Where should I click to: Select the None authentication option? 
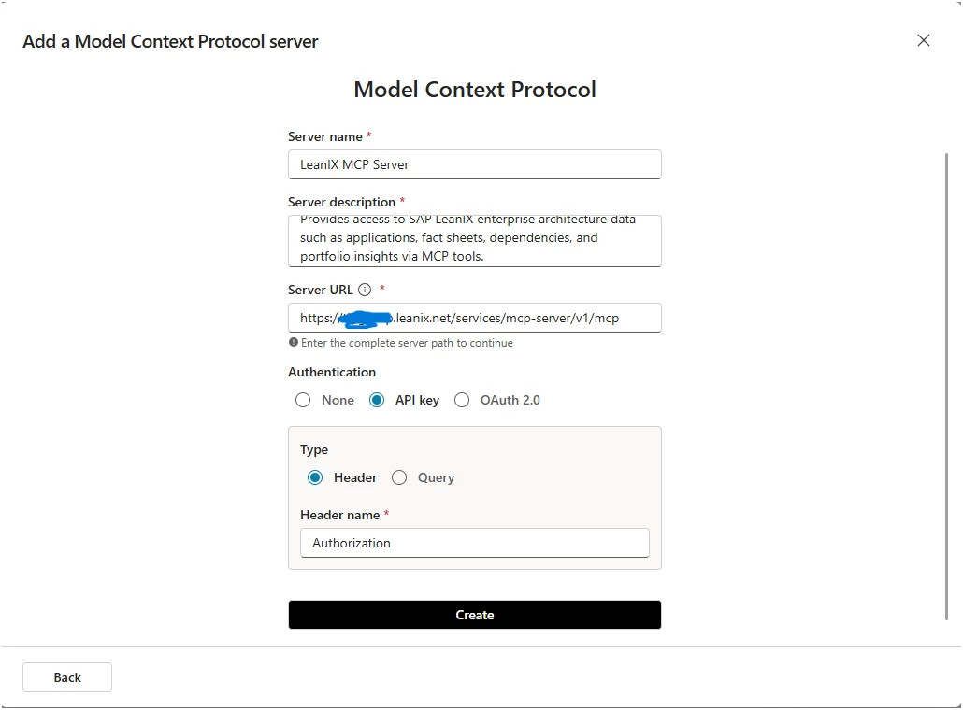coord(303,400)
